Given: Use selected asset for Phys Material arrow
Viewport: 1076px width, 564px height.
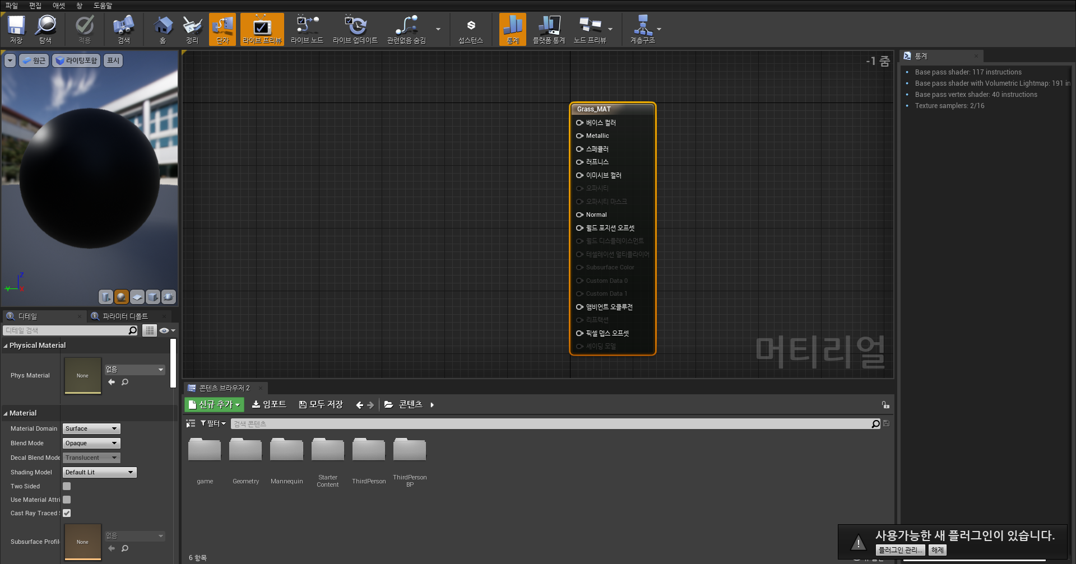Looking at the screenshot, I should 112,382.
